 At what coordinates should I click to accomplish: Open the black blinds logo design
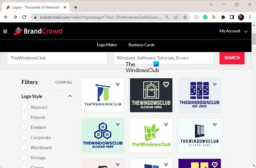tap(200, 135)
